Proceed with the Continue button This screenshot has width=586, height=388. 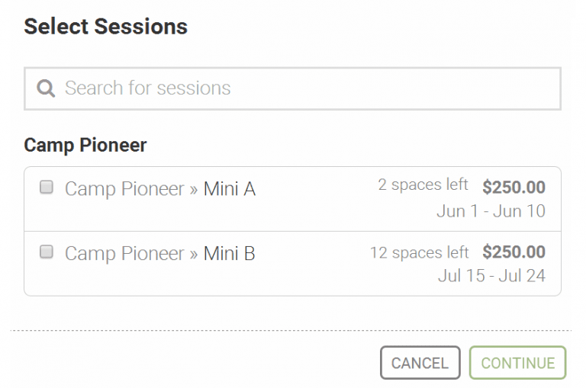point(517,363)
